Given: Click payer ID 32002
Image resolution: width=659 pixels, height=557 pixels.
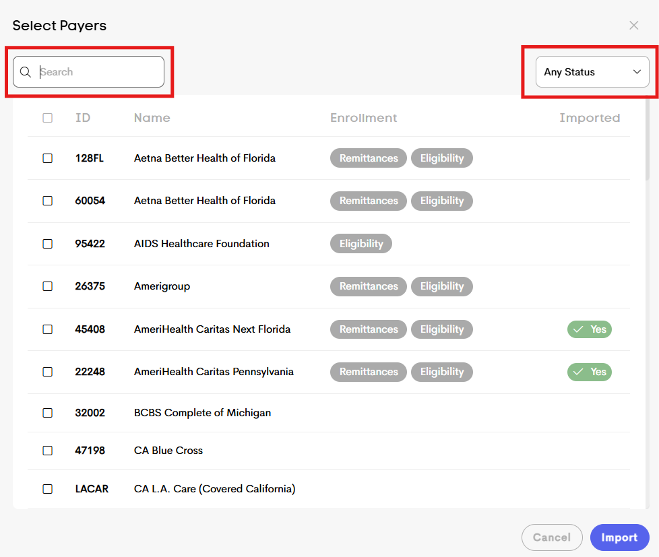Looking at the screenshot, I should coord(90,413).
